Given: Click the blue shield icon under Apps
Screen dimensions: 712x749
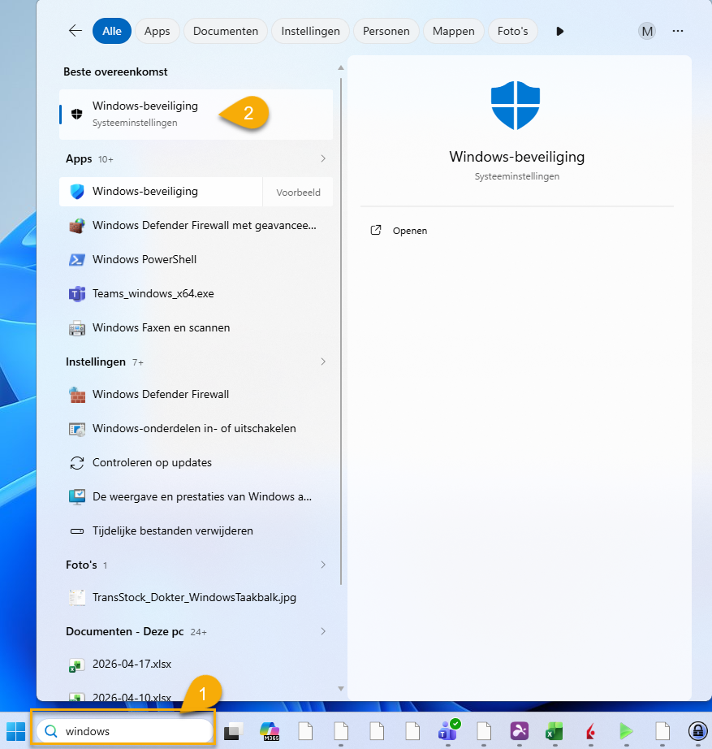Looking at the screenshot, I should (77, 192).
